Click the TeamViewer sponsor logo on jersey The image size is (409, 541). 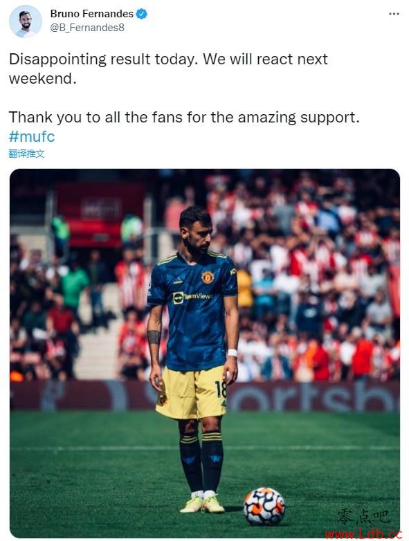point(192,297)
